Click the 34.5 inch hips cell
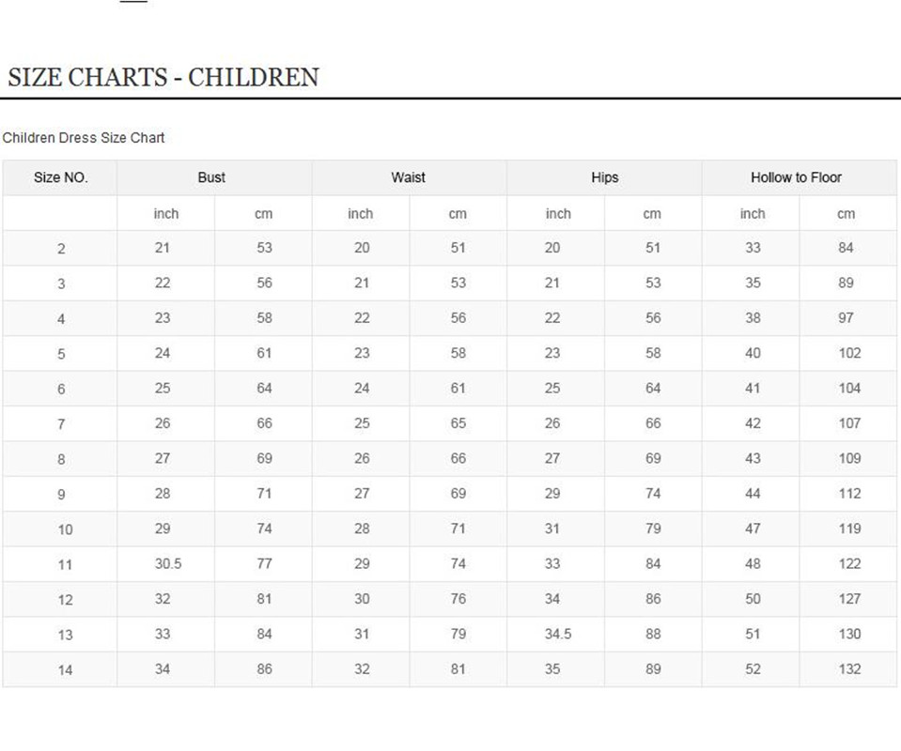901x751 pixels. 557,635
